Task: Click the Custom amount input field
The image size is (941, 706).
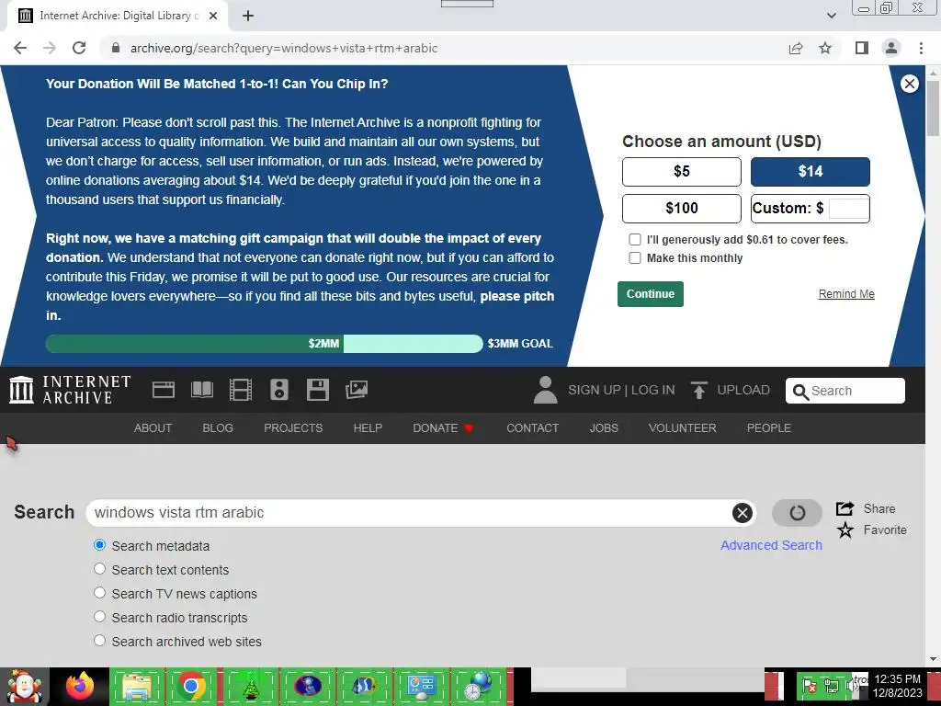Action: 848,209
